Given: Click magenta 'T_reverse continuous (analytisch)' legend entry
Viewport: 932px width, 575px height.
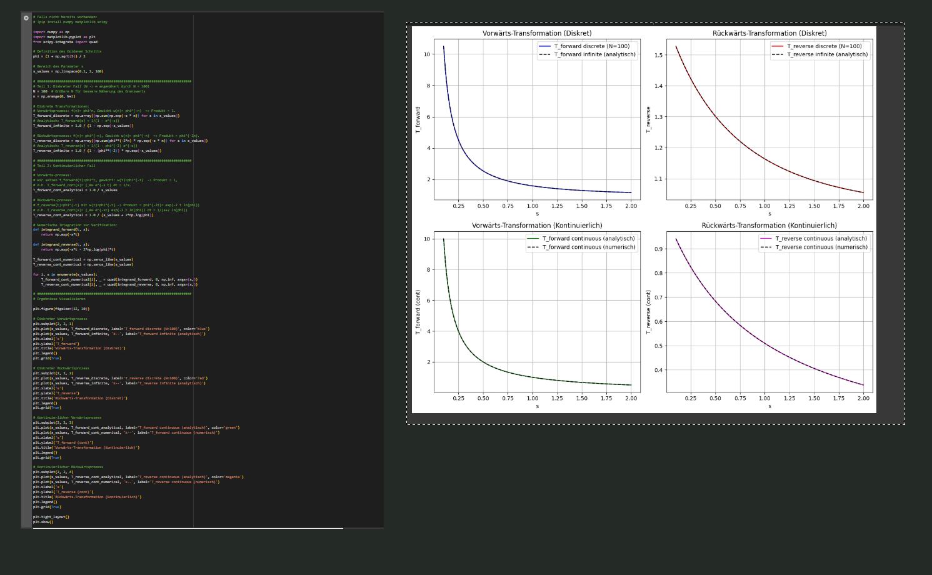Looking at the screenshot, I should (821, 239).
